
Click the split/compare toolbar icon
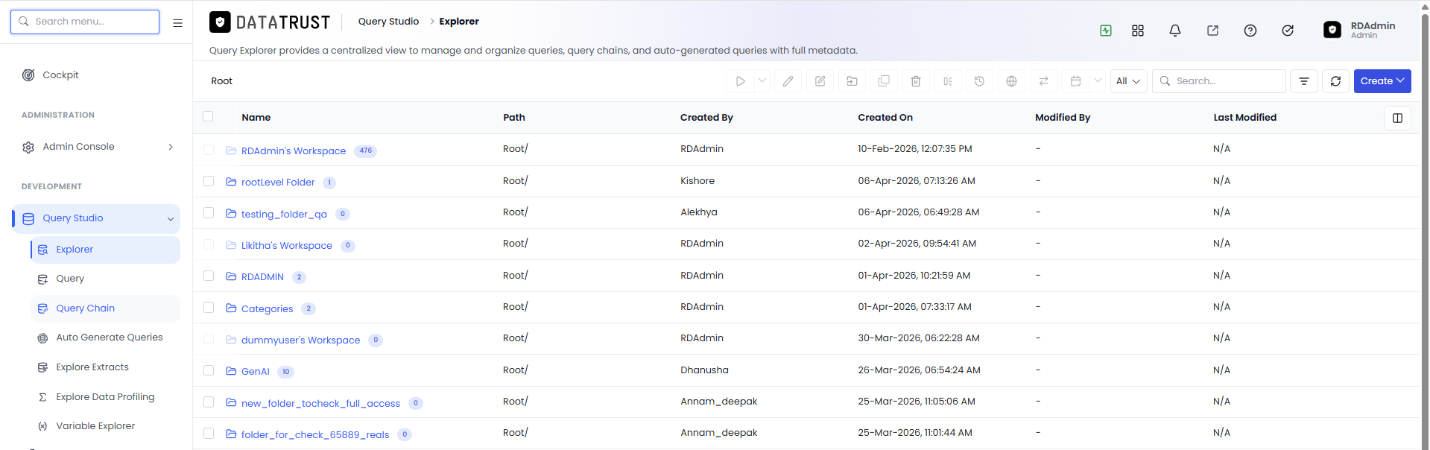tap(948, 81)
